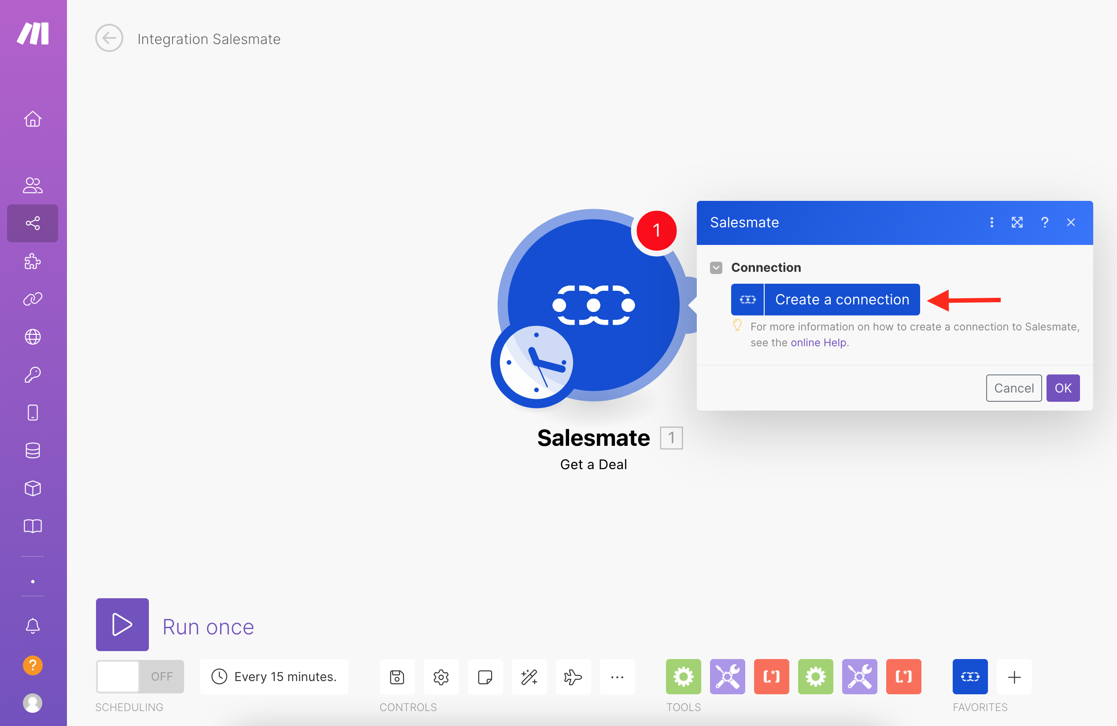Screen dimensions: 1117x726
Task: Click the Make logo in the sidebar
Action: [33, 33]
